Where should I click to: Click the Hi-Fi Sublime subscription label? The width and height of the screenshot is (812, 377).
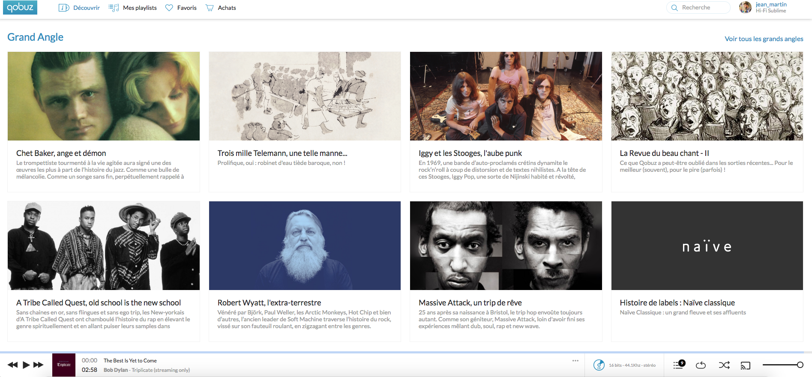click(x=771, y=11)
